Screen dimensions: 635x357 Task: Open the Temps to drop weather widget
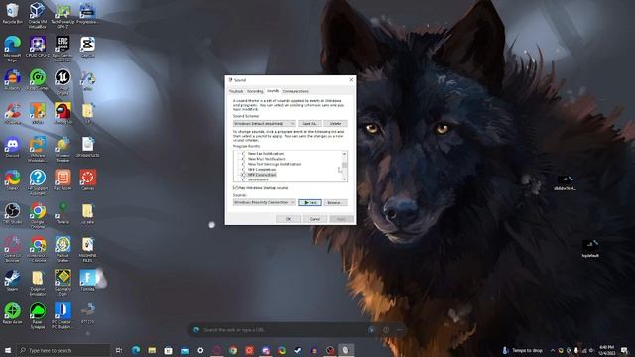coord(523,350)
